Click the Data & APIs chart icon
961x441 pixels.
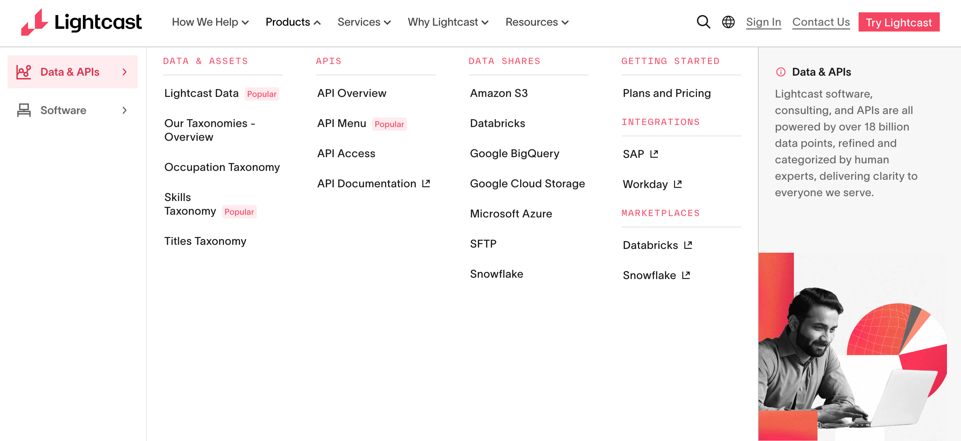(x=24, y=72)
